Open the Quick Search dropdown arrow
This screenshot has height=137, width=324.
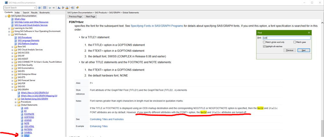pos(35,8)
